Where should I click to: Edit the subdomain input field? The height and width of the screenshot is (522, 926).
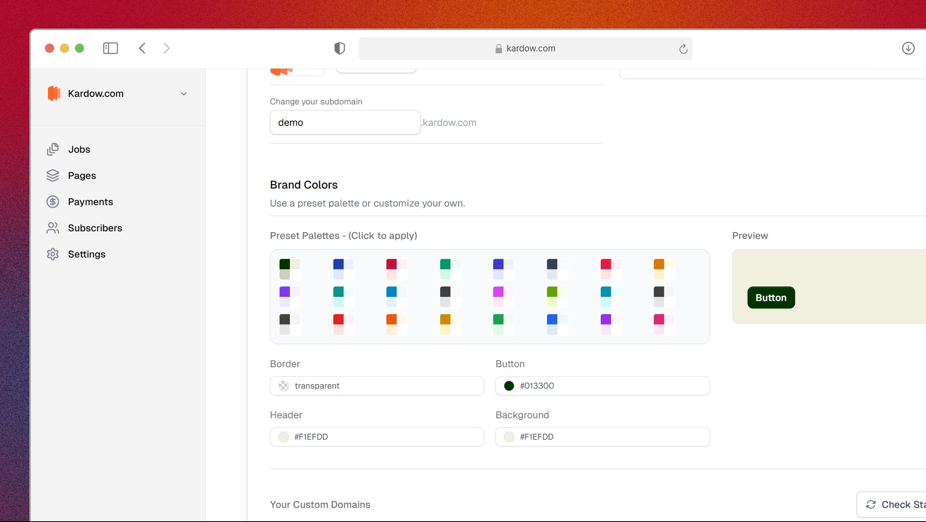coord(344,122)
